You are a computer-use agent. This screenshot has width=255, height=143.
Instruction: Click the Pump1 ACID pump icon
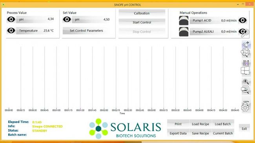(184, 20)
